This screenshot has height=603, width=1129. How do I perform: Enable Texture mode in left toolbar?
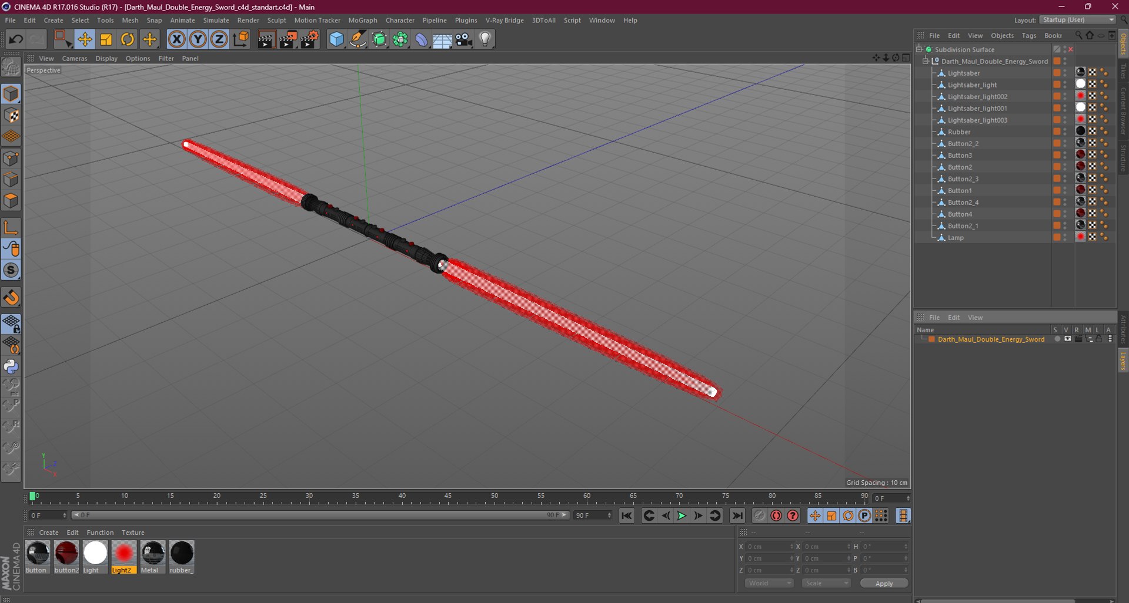[x=11, y=115]
